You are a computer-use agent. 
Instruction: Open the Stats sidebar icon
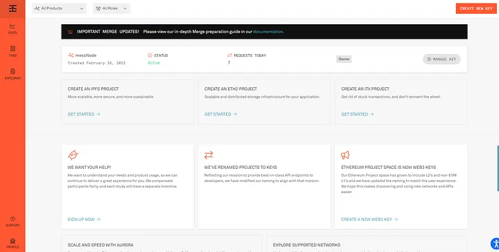point(12,28)
